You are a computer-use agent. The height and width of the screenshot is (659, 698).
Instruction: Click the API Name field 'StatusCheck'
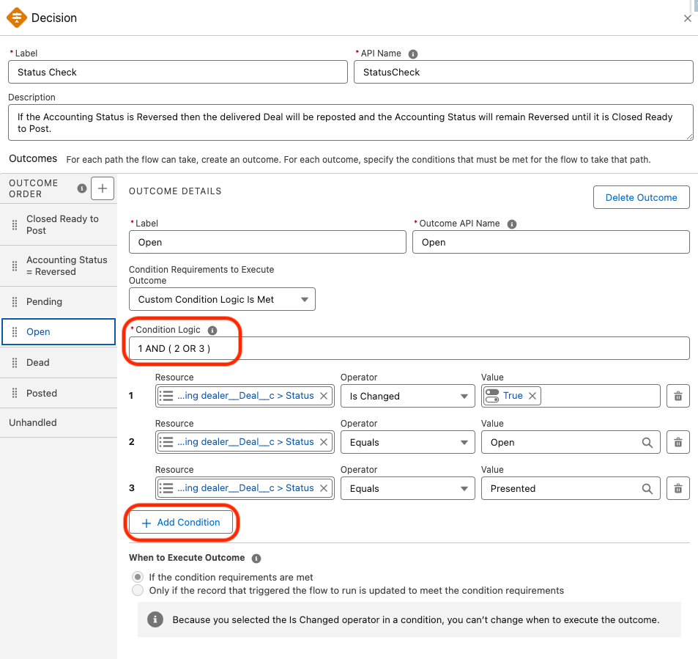(524, 72)
